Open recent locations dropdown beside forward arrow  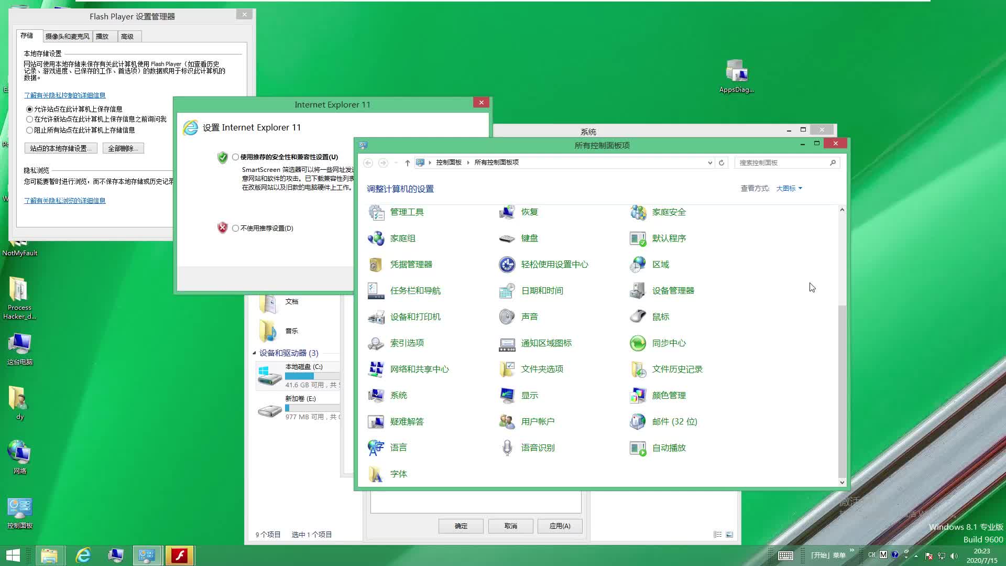[x=396, y=163]
